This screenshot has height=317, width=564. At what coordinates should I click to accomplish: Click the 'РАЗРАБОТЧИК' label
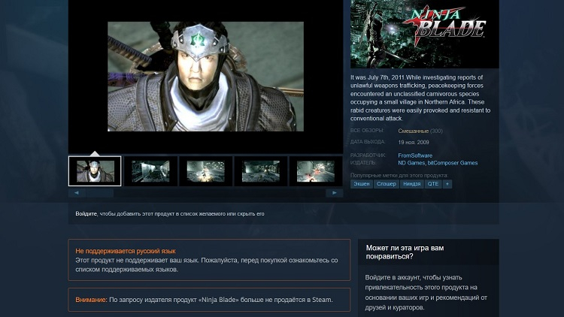click(x=368, y=155)
